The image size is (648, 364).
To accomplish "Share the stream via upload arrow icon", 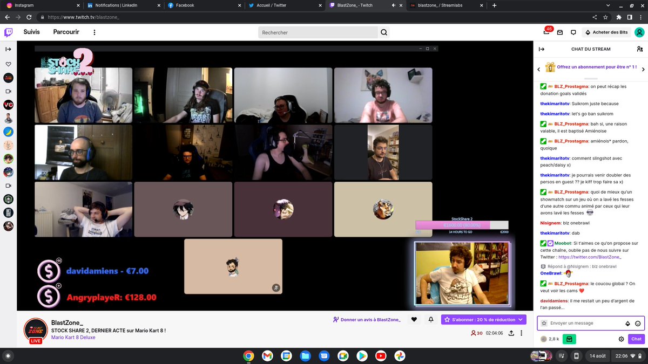I will pyautogui.click(x=510, y=333).
